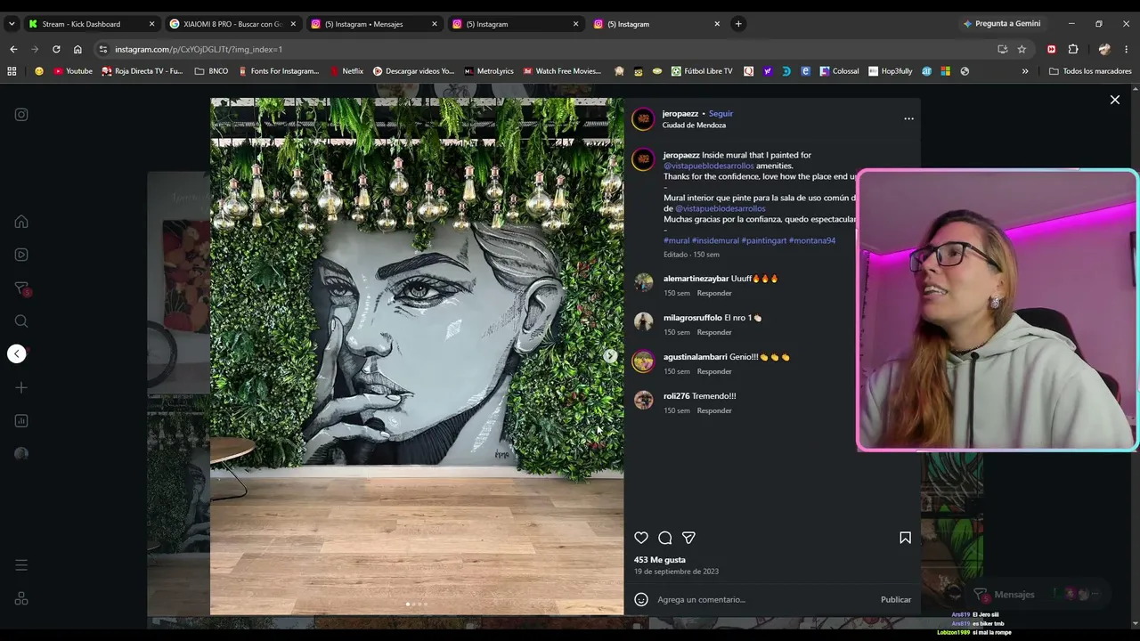Open the #montana94 hashtag
This screenshot has width=1140, height=641.
(x=812, y=240)
